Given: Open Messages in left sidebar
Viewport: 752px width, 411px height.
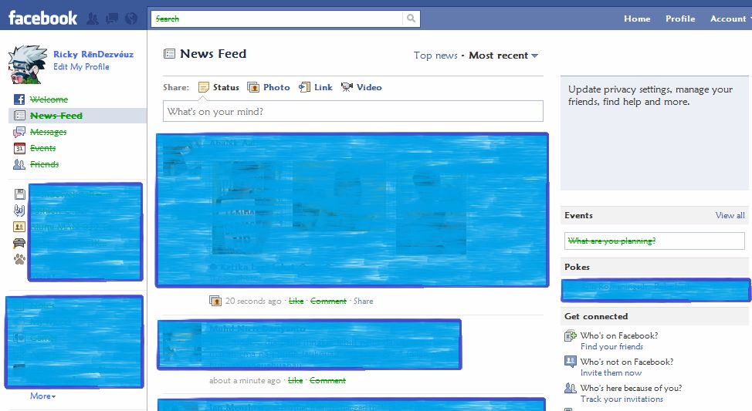Looking at the screenshot, I should (x=48, y=132).
